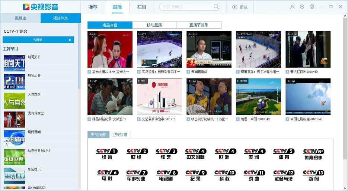Open the CCTV-6 电影 channel logo
The image size is (348, 191).
pyautogui.click(x=108, y=175)
